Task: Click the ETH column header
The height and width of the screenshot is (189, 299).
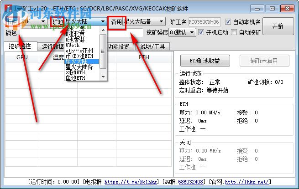Action: point(144,57)
